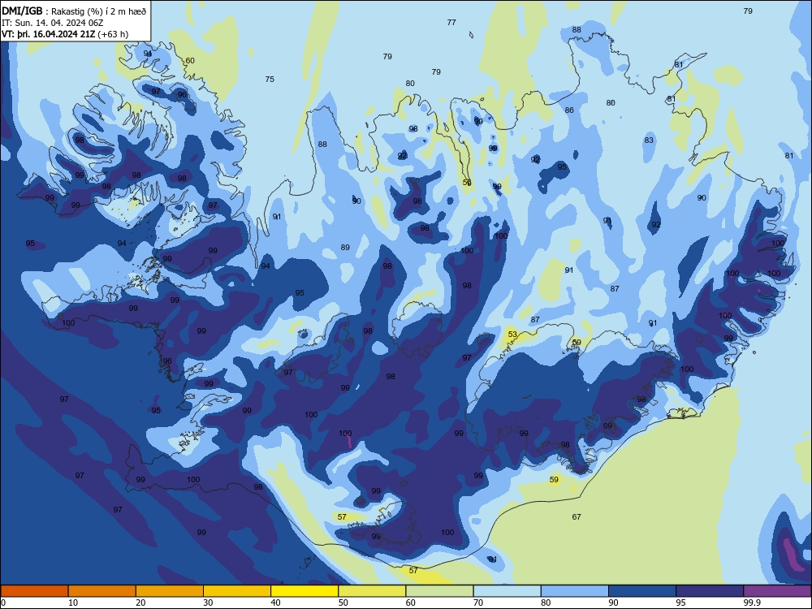Select the pale yellow 50–60 legend swatch
The width and height of the screenshot is (812, 609).
tap(372, 591)
